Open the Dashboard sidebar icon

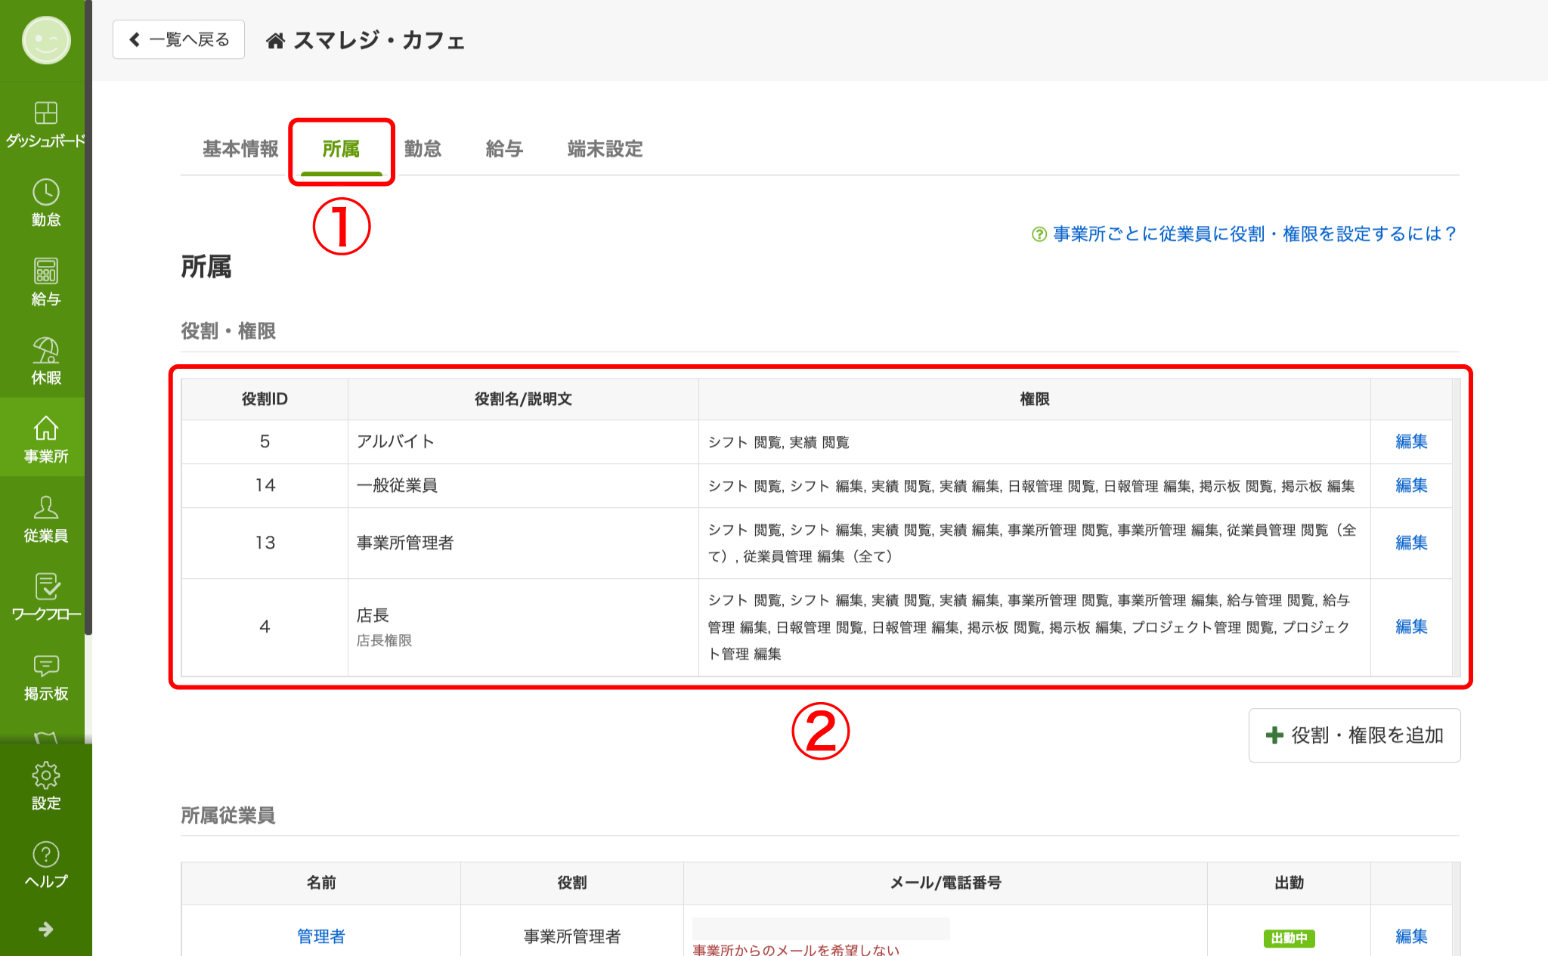[x=45, y=113]
